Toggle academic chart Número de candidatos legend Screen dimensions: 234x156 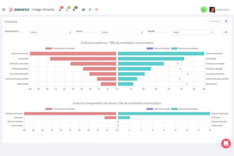(x=185, y=48)
